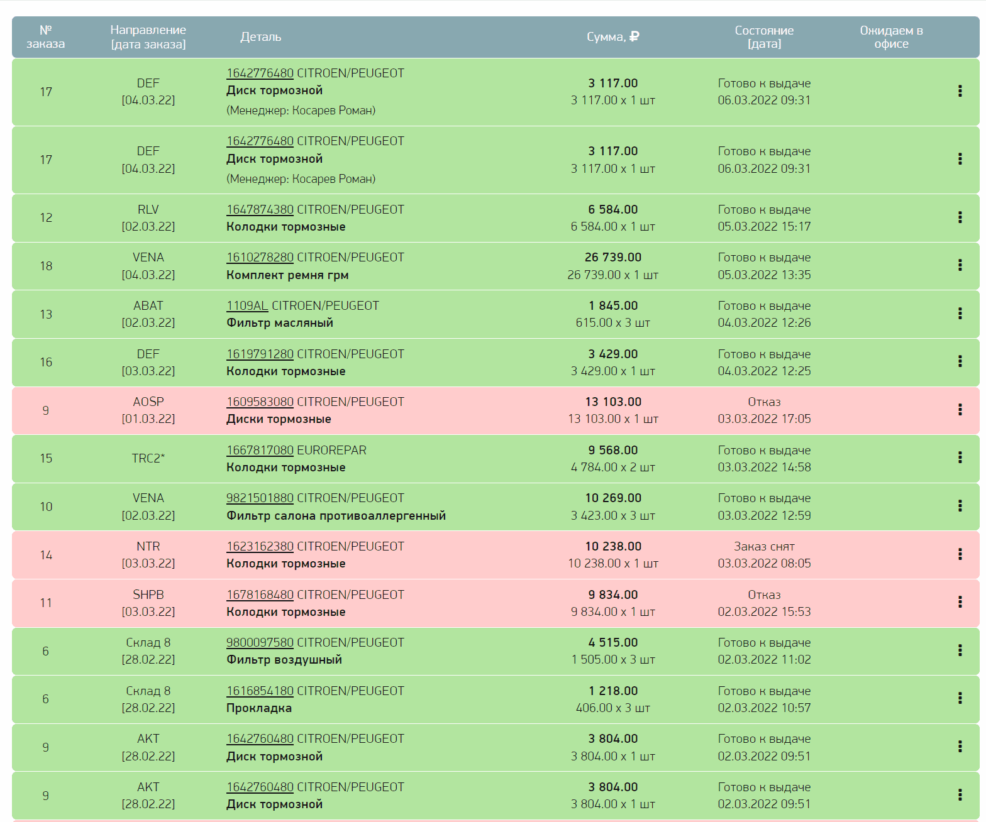
Task: Click the Состояние [дата] column header
Action: (x=764, y=37)
